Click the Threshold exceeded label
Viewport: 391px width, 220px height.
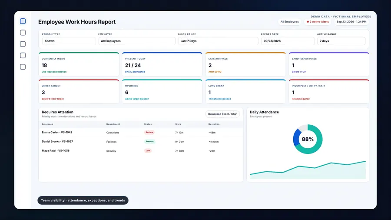(x=220, y=99)
